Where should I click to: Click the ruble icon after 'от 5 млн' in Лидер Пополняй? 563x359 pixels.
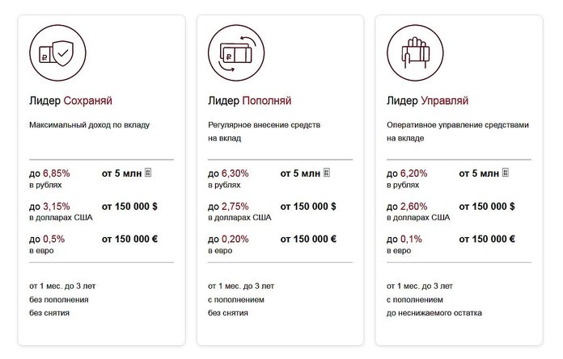pos(326,173)
